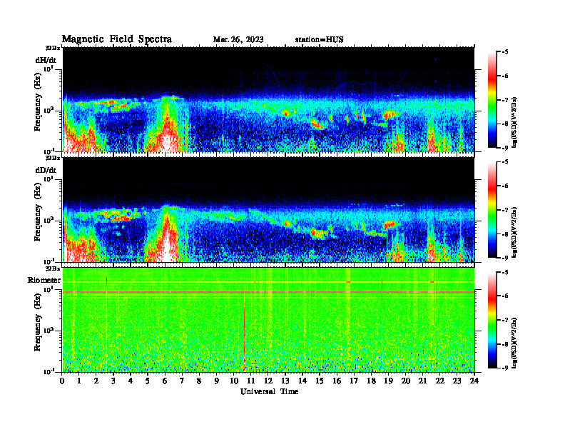Click the "Universal Time" axis title

270,391
